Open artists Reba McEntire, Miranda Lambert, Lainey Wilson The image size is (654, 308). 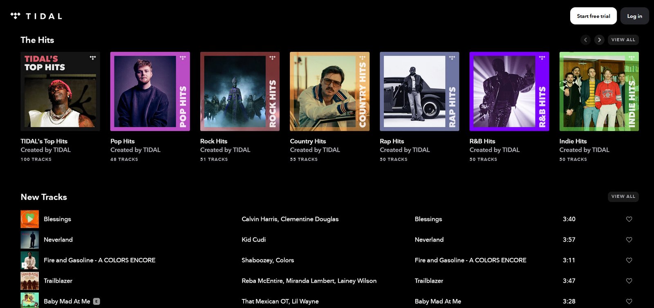click(x=309, y=281)
